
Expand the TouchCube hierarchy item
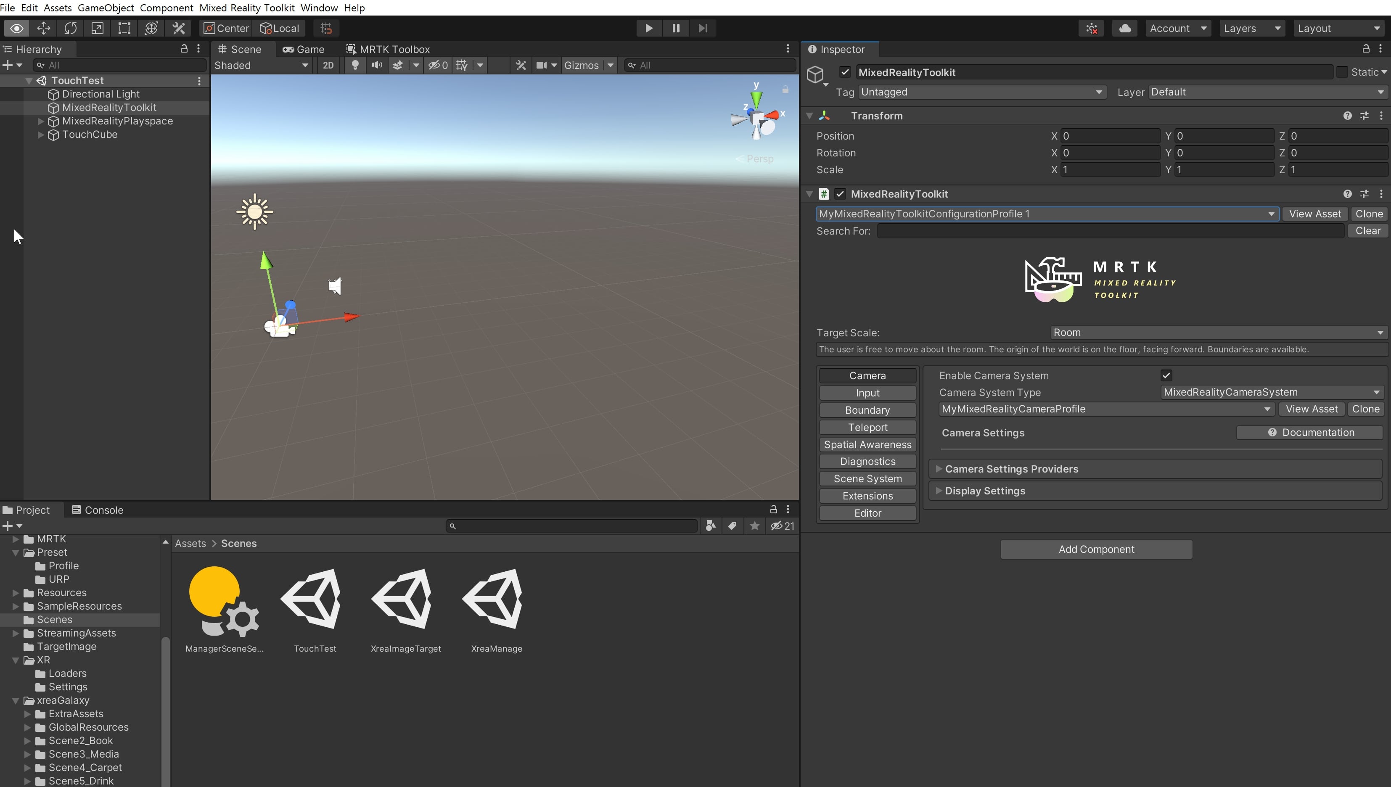coord(40,135)
